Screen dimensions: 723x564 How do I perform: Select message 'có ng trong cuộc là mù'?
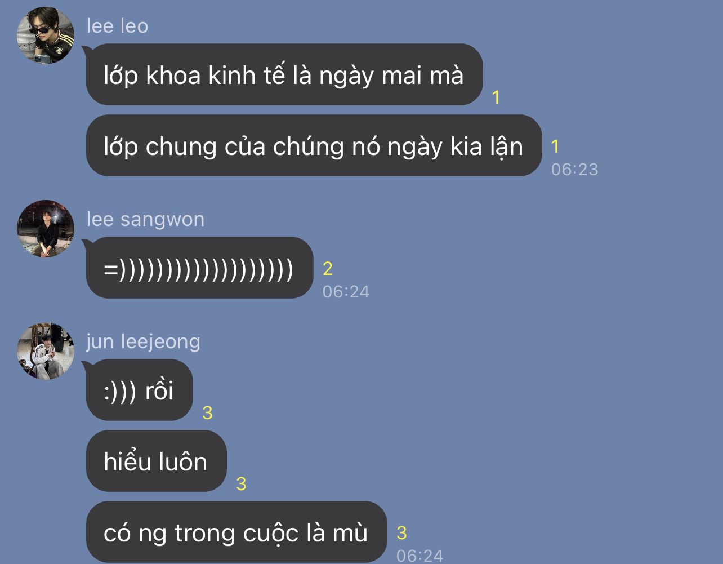236,531
